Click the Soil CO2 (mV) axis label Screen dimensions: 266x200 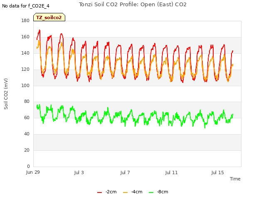6,94
